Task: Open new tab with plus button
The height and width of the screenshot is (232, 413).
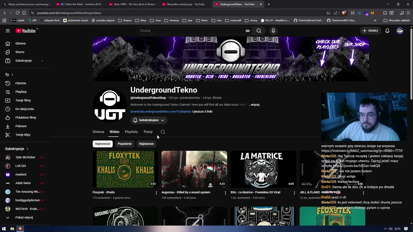Action: 269,4
